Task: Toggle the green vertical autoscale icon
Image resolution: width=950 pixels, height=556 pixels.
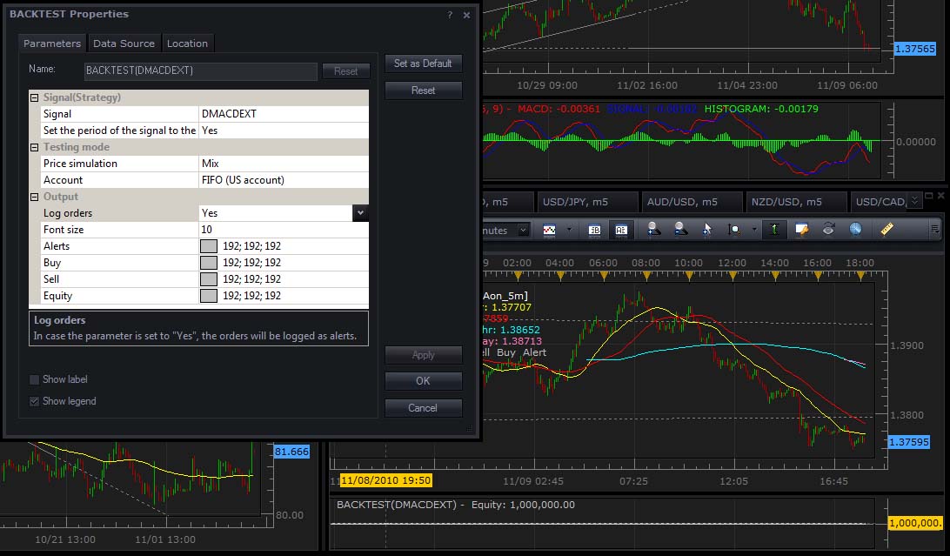Action: pyautogui.click(x=773, y=229)
